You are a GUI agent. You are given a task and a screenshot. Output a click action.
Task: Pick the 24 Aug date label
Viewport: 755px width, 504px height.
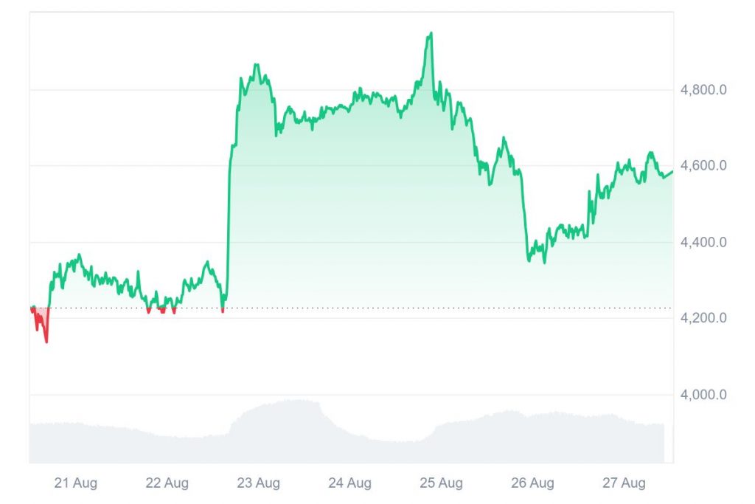point(349,484)
